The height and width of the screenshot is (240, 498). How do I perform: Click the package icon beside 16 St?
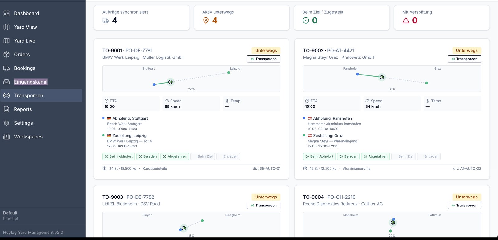(305, 169)
